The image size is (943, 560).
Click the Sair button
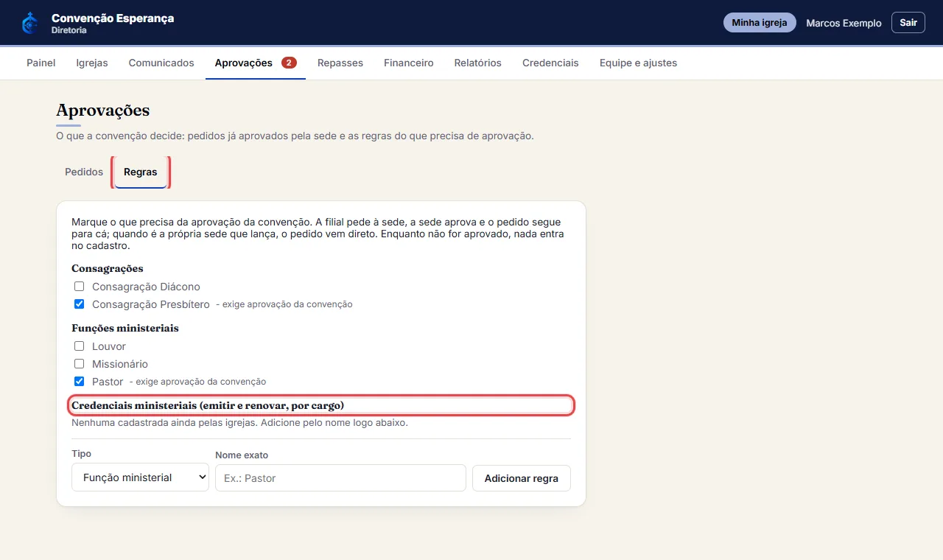click(908, 23)
